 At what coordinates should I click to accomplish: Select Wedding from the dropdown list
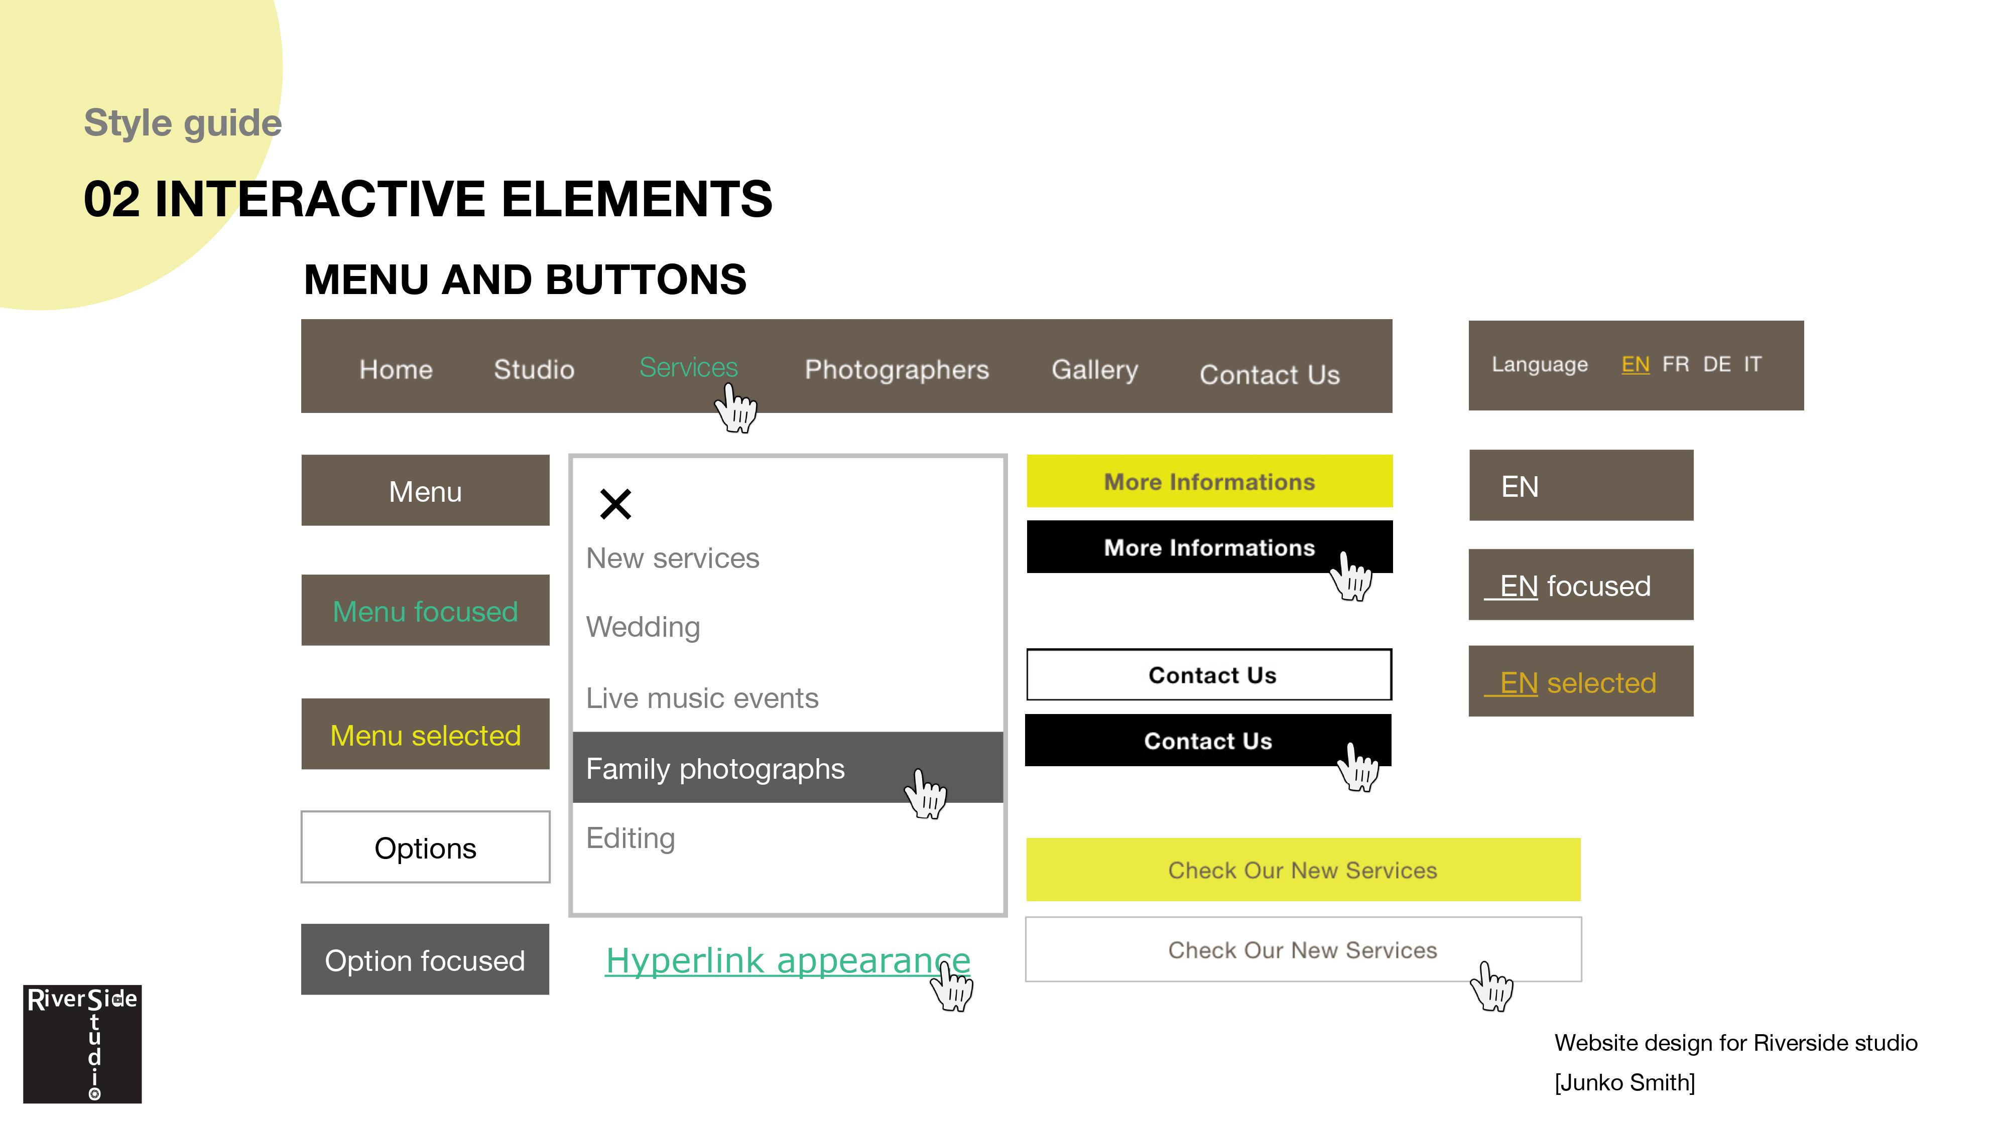(x=643, y=627)
